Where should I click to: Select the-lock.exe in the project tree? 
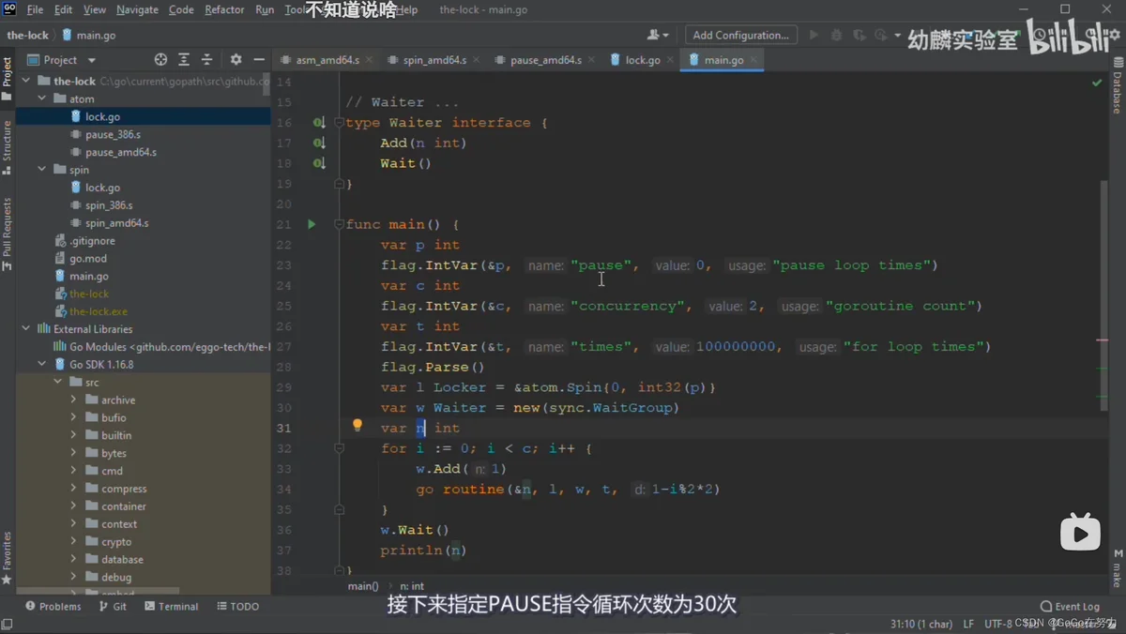point(98,311)
